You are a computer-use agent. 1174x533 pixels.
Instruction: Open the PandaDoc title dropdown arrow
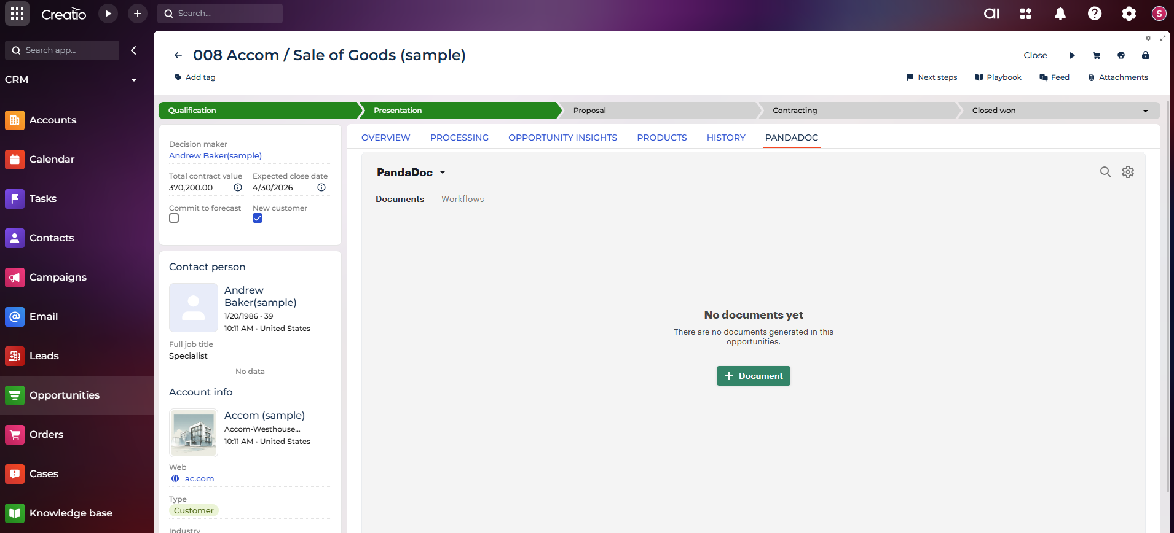[443, 173]
